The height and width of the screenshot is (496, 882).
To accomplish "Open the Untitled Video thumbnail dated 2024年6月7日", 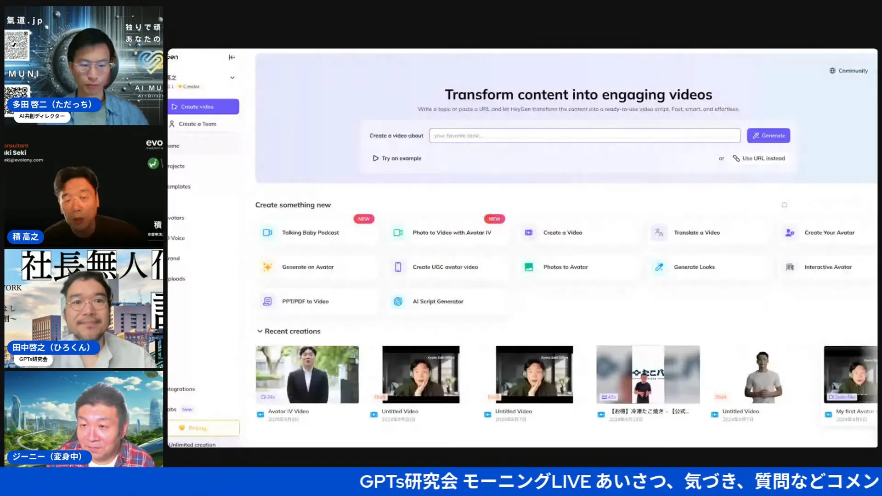I will [x=534, y=375].
